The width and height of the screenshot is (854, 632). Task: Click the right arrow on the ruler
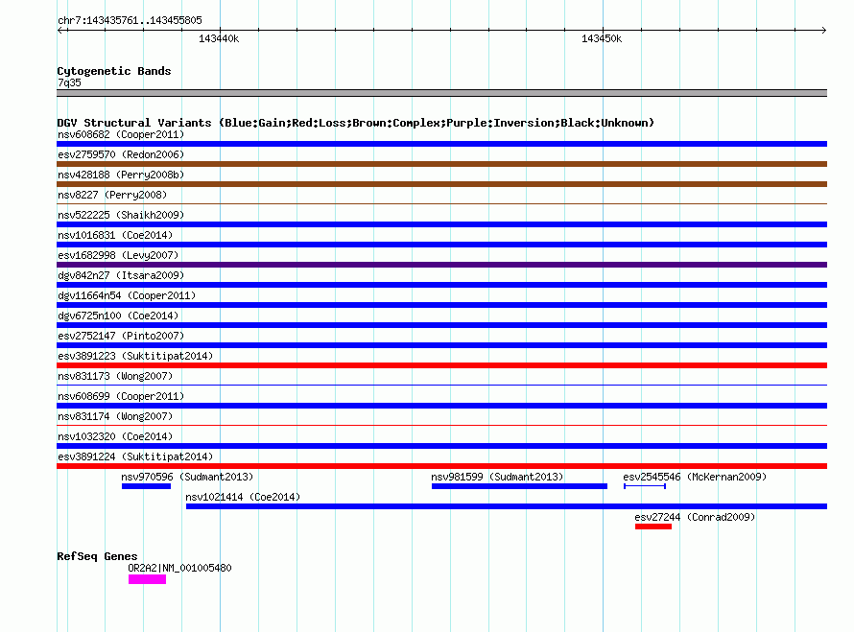click(x=823, y=30)
